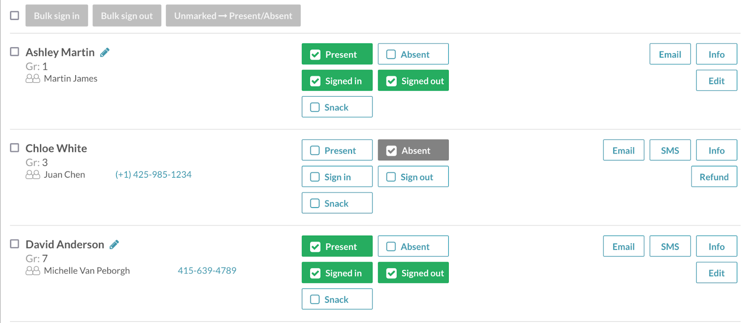Click the pencil icon next to Ashley Martin
The image size is (748, 323).
[x=105, y=52]
